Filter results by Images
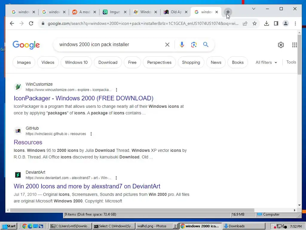Image resolution: width=306 pixels, height=230 pixels. tap(24, 62)
